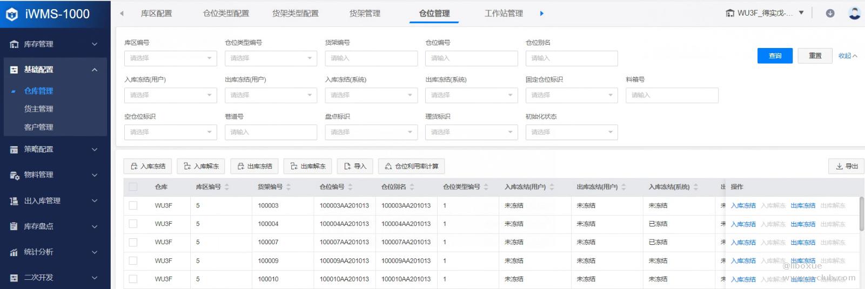Click the download icon in top bar
Viewport: 865px width, 289px height.
[x=830, y=13]
